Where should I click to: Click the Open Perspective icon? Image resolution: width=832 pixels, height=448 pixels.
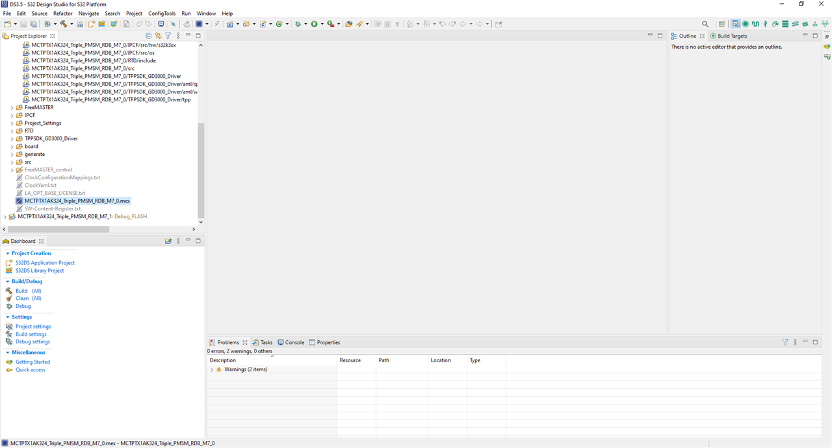[721, 24]
